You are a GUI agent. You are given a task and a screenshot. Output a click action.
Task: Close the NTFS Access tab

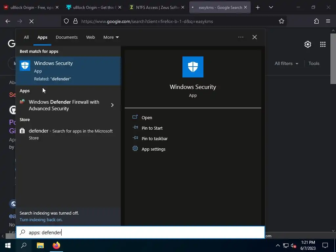(x=183, y=7)
